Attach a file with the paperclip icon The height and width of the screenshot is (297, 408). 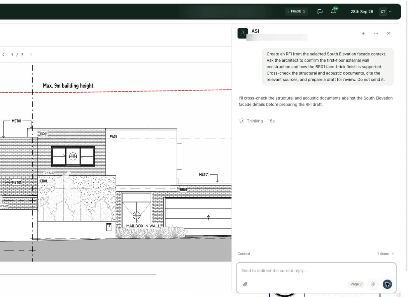tap(245, 284)
